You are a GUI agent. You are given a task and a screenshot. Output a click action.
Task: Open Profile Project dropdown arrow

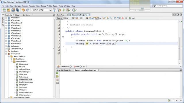77,10
